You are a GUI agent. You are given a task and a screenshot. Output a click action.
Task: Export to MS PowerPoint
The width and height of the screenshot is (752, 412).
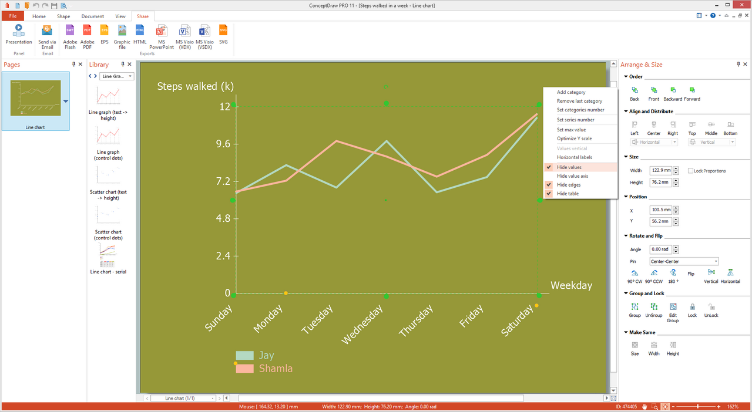(162, 36)
